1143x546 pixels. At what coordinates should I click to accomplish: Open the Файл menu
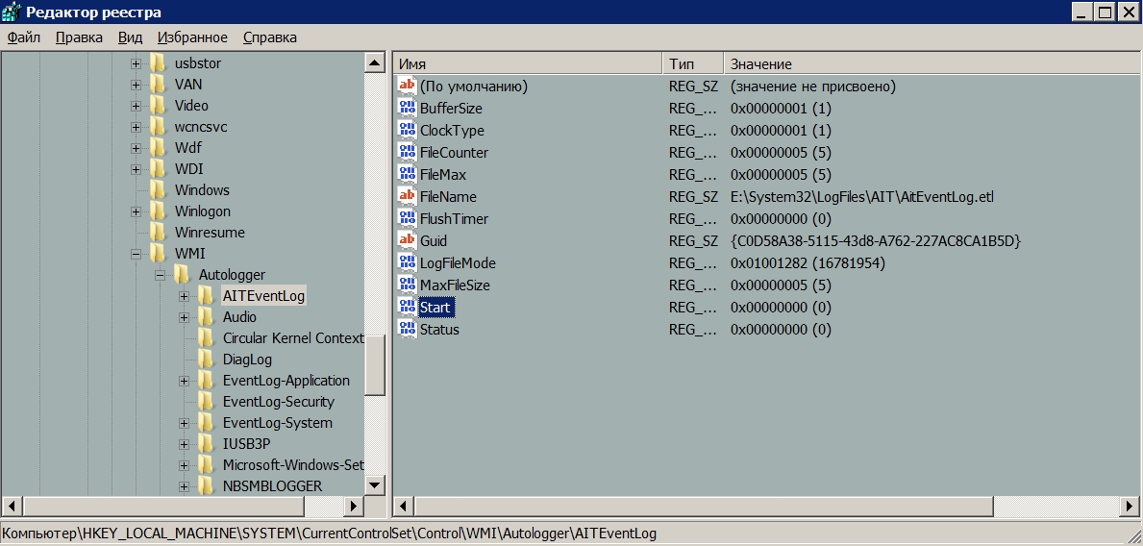(23, 37)
